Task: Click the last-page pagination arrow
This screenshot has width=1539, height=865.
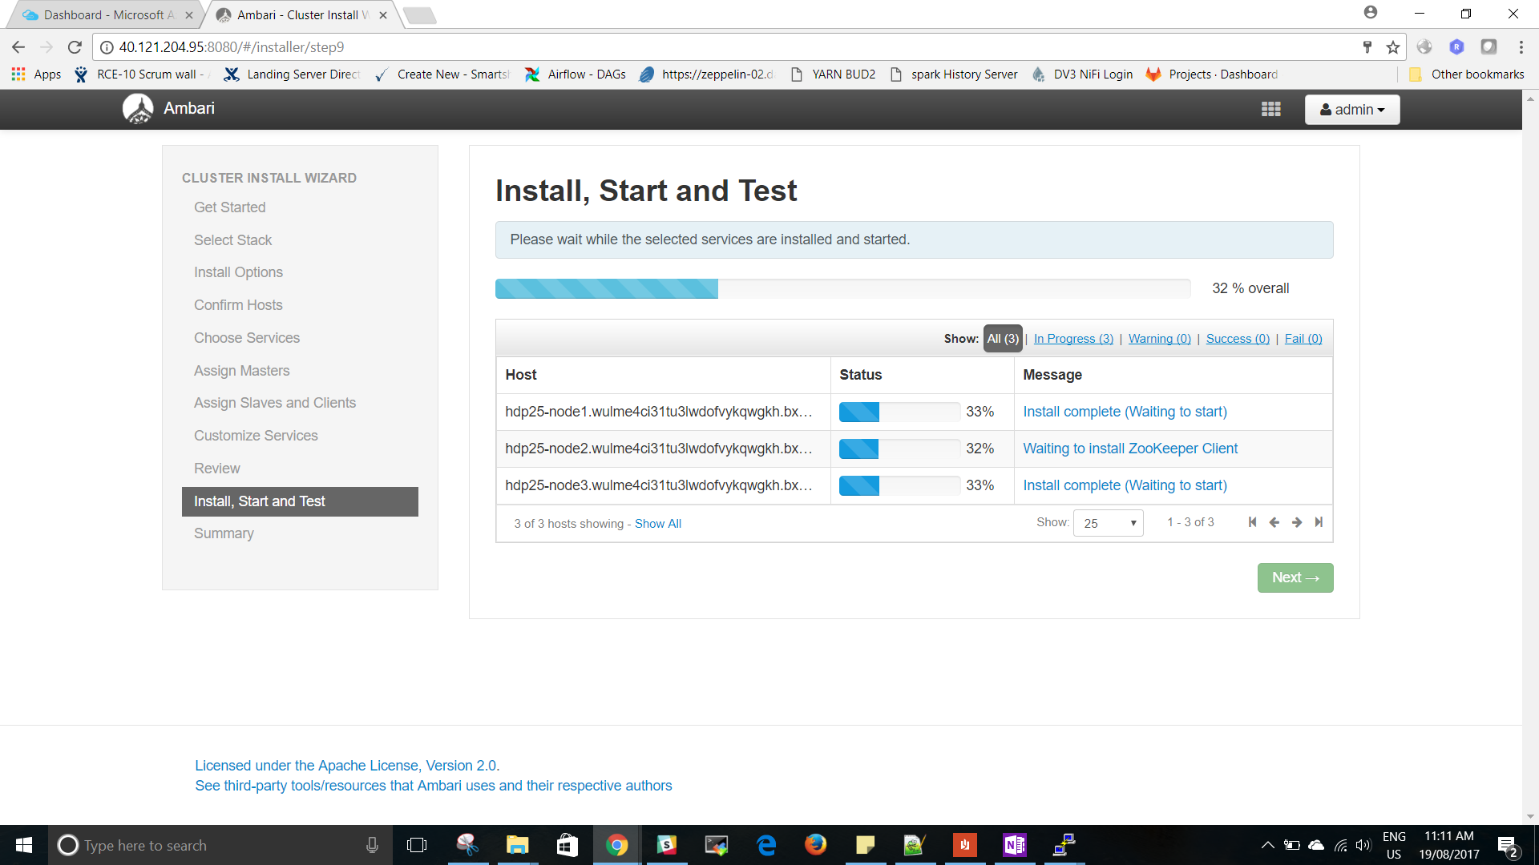Action: [x=1319, y=522]
